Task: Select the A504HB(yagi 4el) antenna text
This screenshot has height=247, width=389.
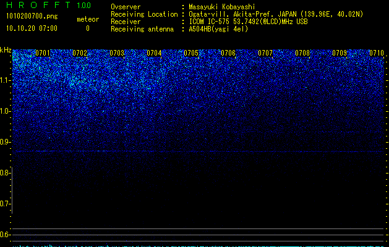Action: coord(218,29)
